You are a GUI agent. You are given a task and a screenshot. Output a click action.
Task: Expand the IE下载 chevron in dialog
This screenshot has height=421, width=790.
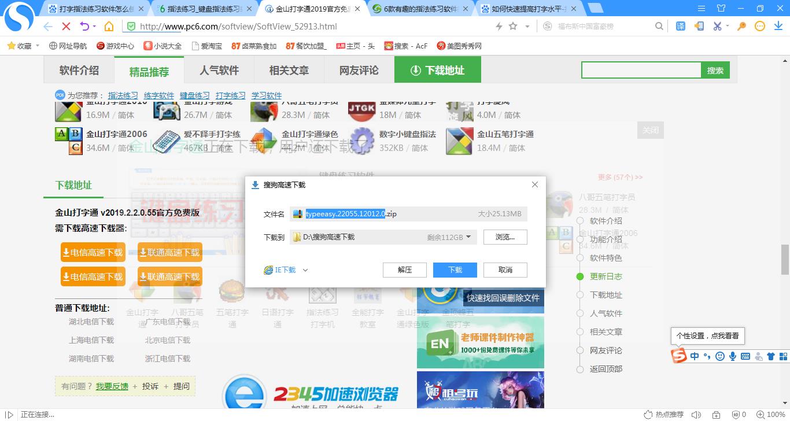click(305, 270)
